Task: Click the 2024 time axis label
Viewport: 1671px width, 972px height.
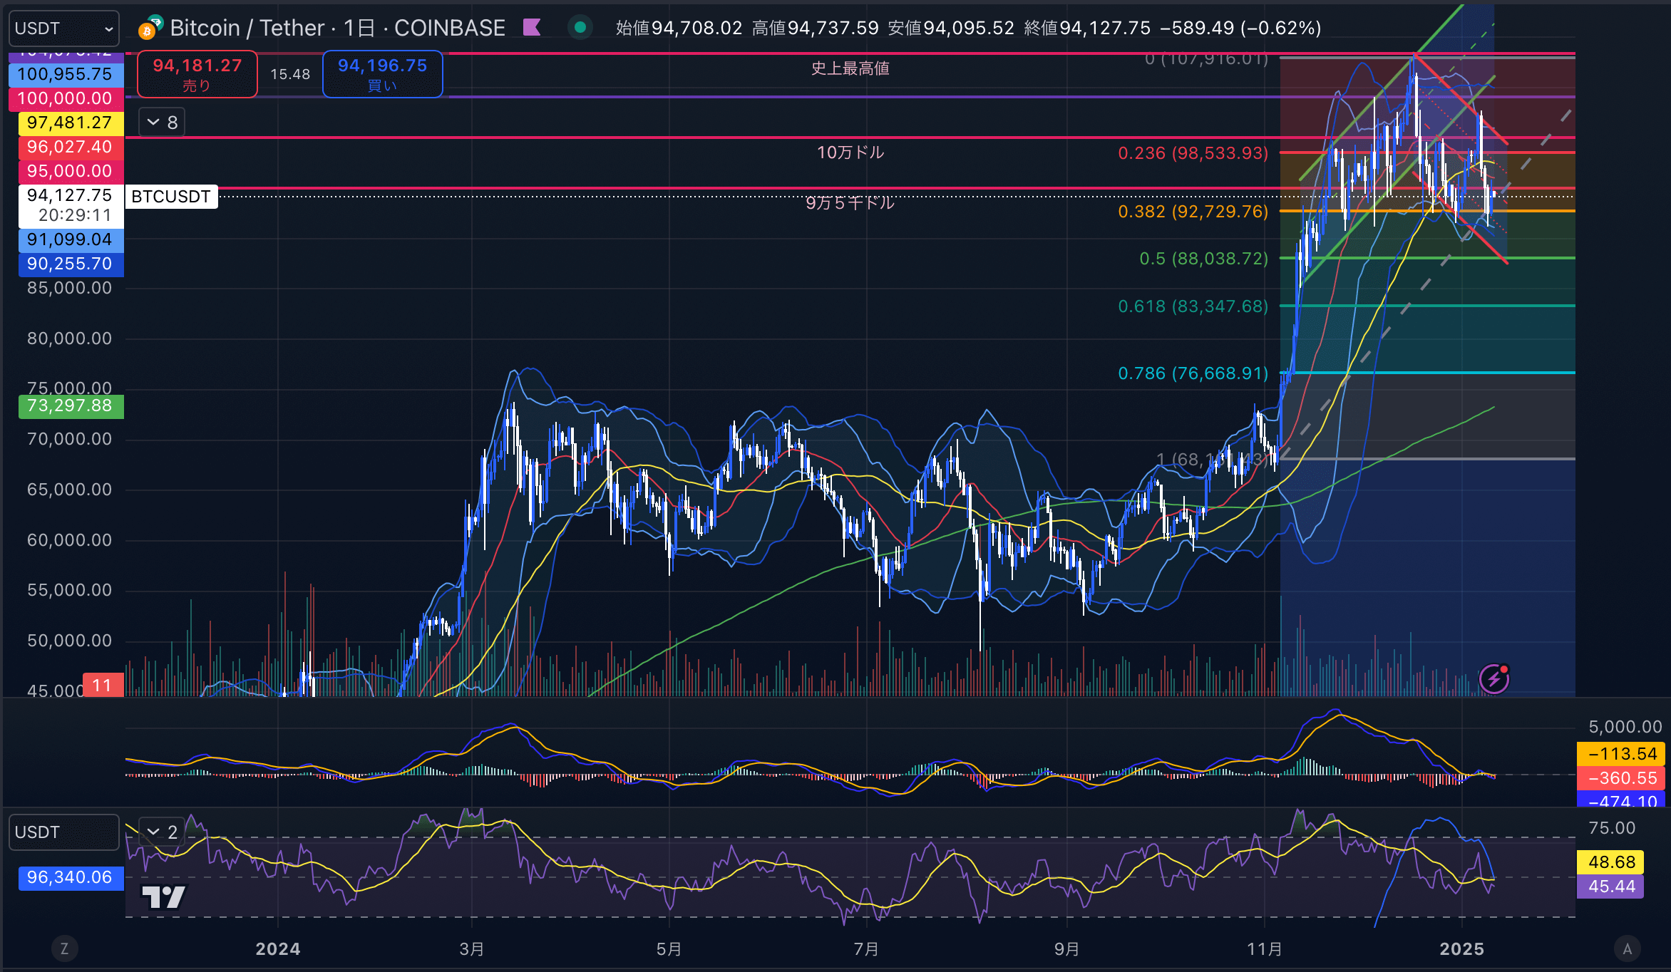Action: 278,949
